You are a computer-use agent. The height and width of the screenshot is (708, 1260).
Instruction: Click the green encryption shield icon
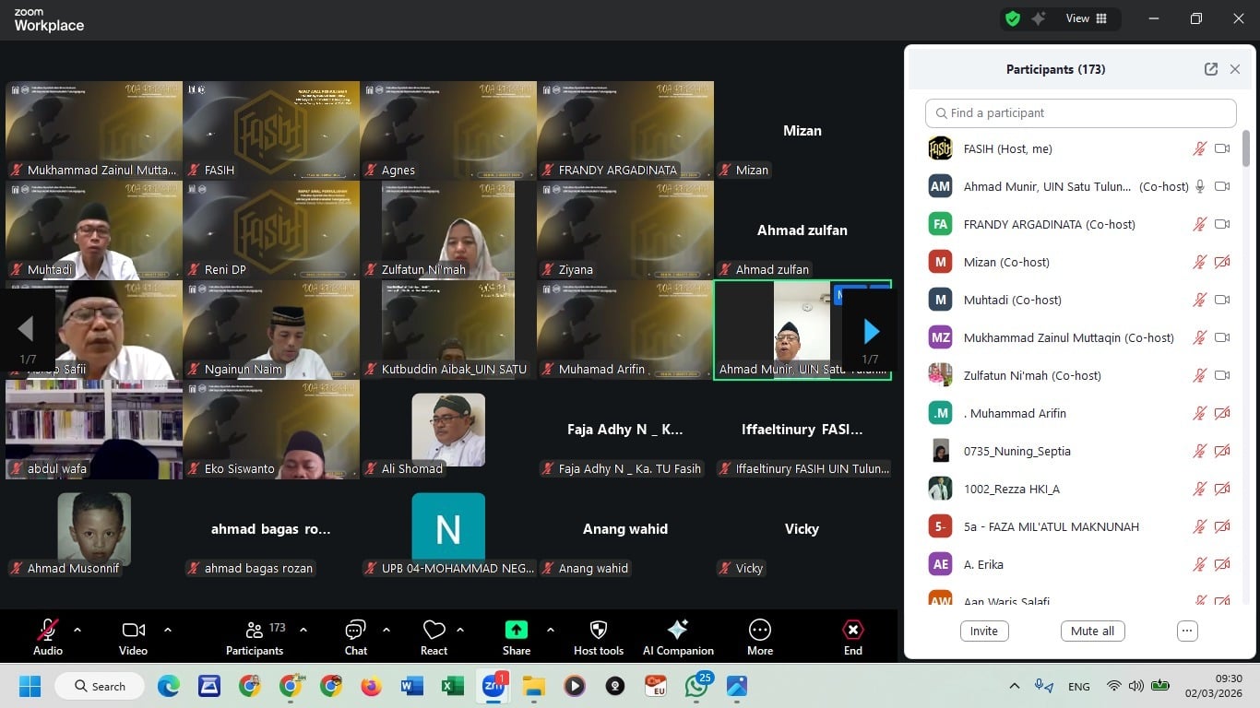pos(1013,18)
